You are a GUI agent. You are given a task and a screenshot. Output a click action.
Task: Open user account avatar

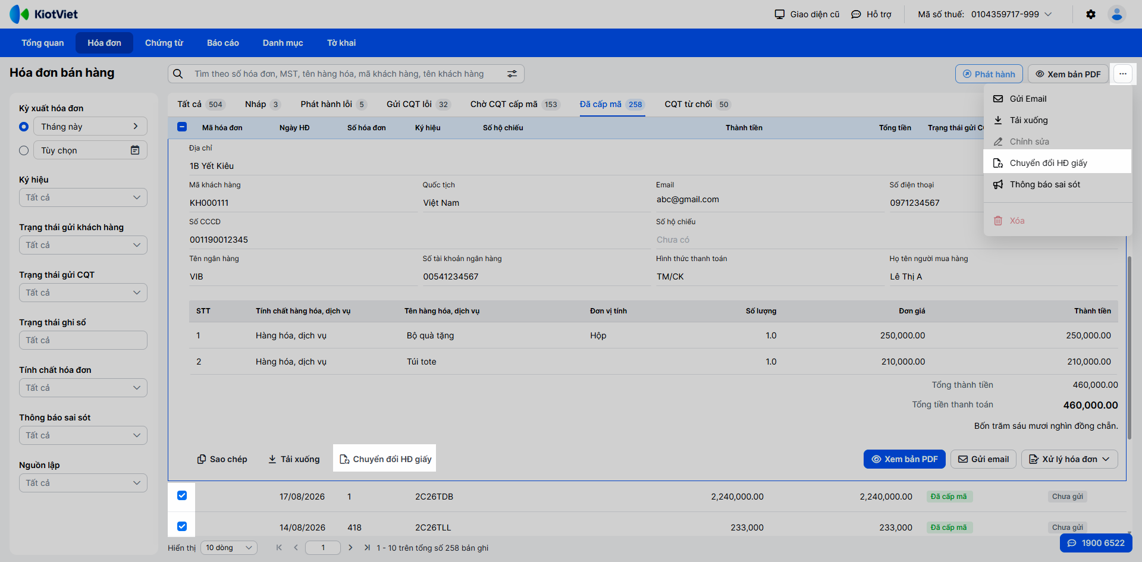pos(1117,14)
